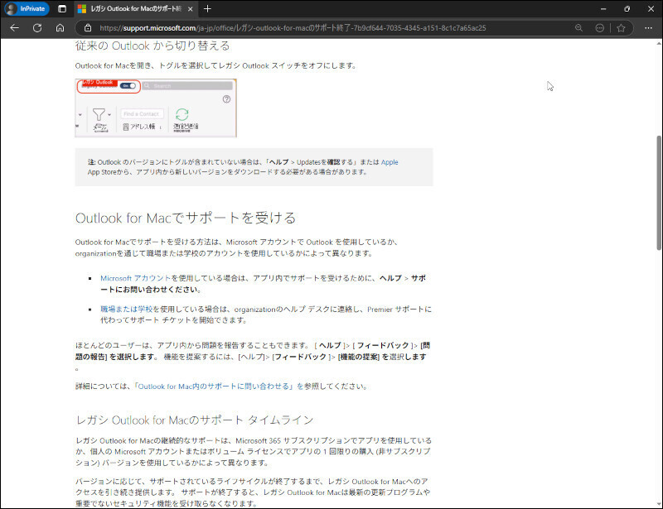Click the page vertical scrollbar thumb

(659, 192)
